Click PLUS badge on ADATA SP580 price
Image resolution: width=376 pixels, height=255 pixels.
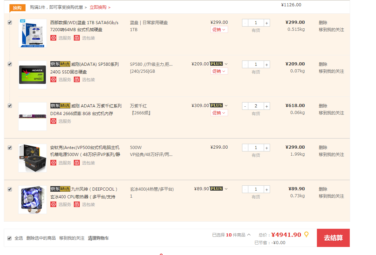217,64
